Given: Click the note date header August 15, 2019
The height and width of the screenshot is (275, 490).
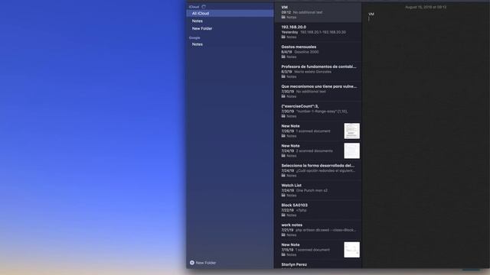Looking at the screenshot, I should 426,7.
